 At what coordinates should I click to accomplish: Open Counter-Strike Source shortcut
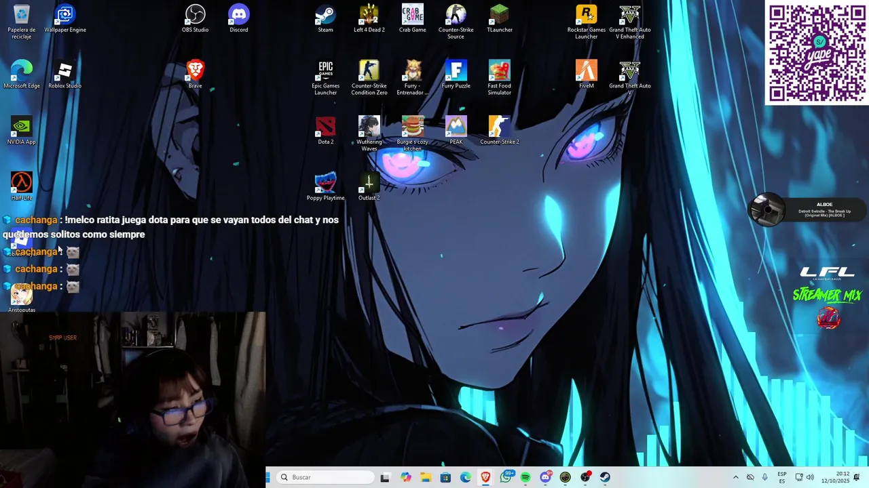[456, 22]
